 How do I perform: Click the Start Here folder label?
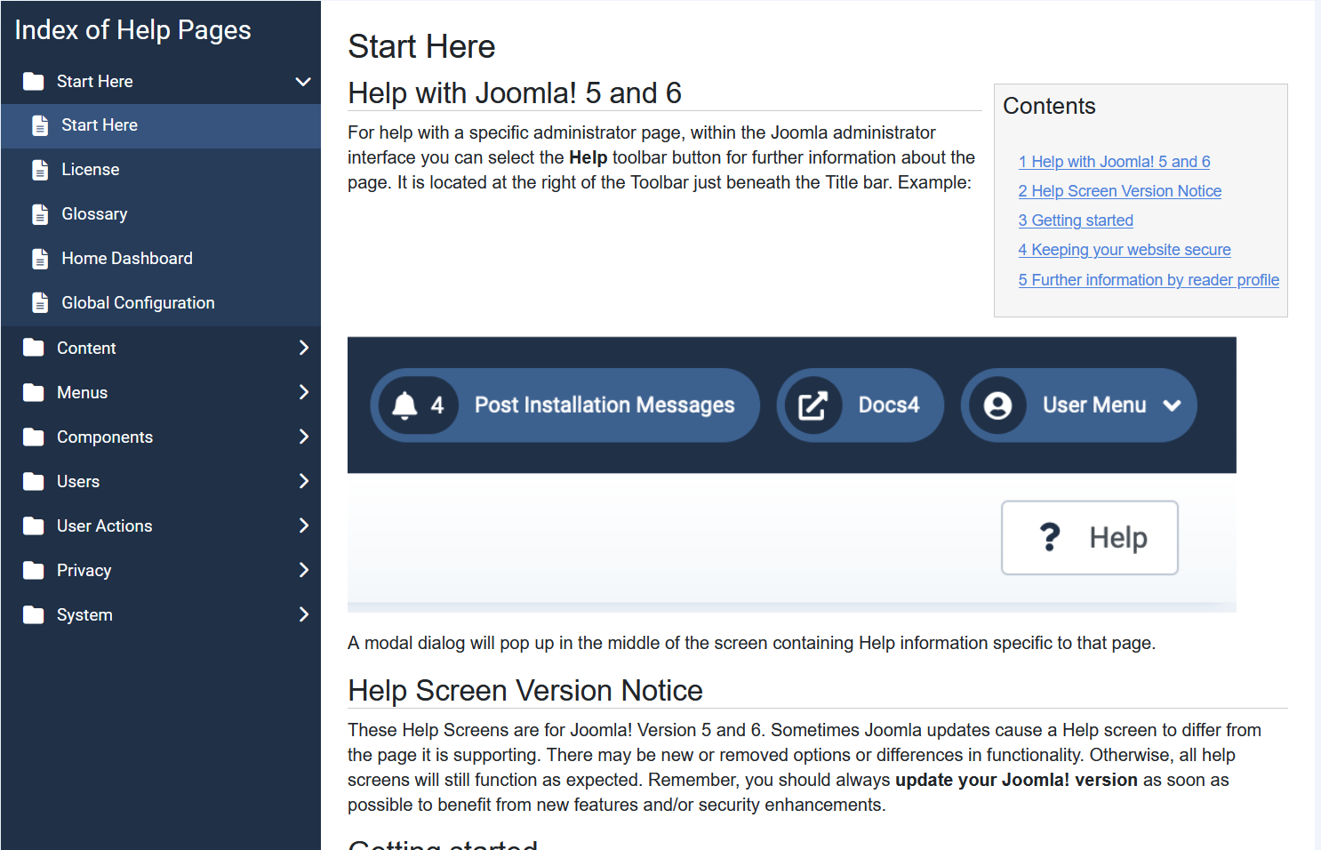tap(94, 82)
